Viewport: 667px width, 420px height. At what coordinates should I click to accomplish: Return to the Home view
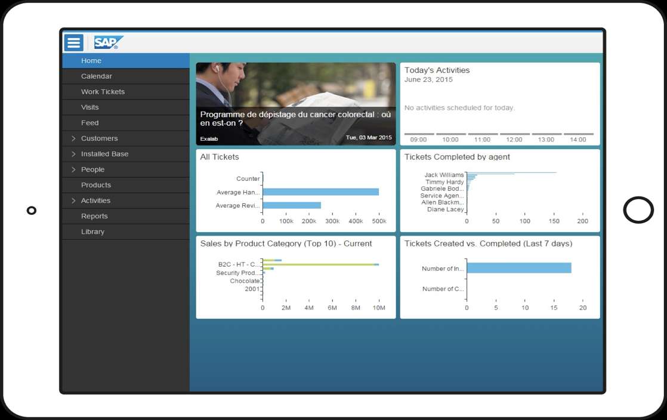point(91,60)
